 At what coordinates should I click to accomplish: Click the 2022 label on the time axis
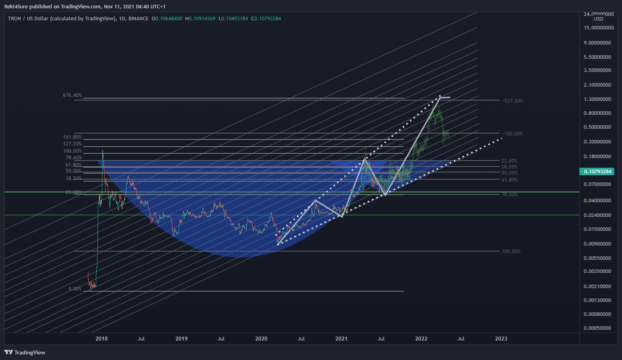[421, 339]
